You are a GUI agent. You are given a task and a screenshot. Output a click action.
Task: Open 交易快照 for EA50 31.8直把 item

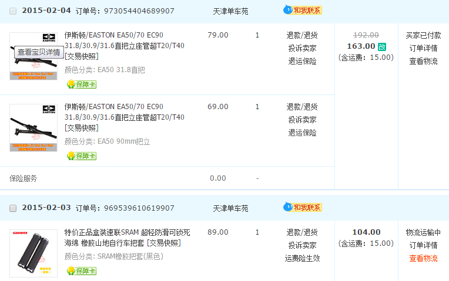click(82, 56)
